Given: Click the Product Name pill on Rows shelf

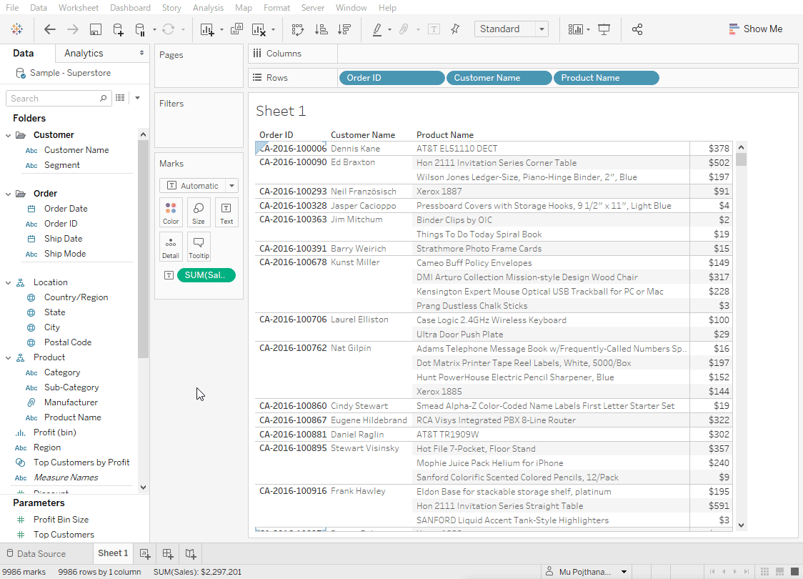Looking at the screenshot, I should 607,78.
